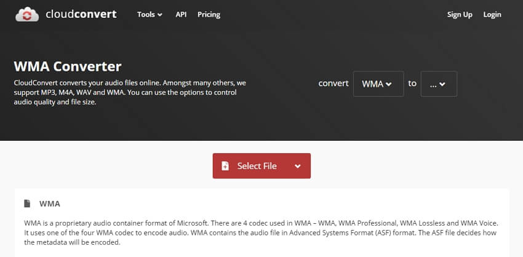Click the WMA format description paragraph
This screenshot has width=523, height=257.
click(x=261, y=232)
